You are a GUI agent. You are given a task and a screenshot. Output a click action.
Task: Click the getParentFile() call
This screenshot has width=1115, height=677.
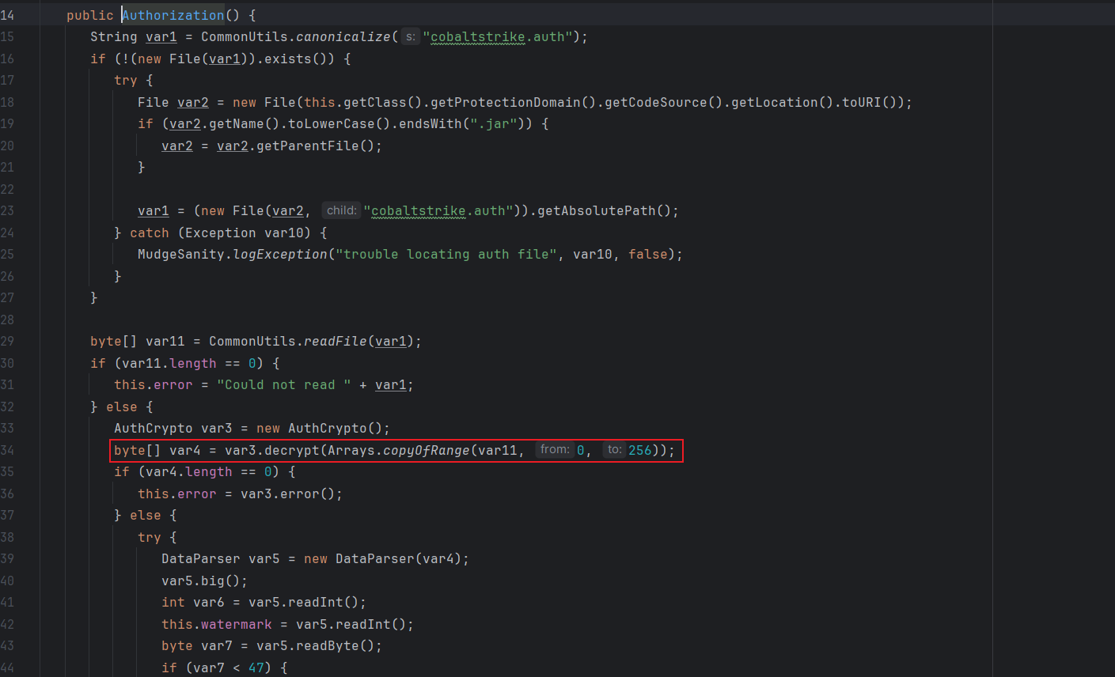(316, 146)
